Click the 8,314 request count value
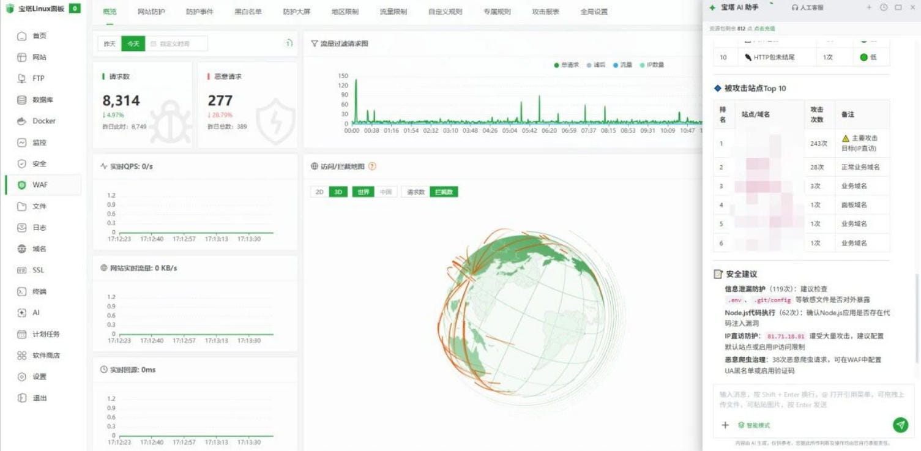The width and height of the screenshot is (921, 451). [121, 100]
